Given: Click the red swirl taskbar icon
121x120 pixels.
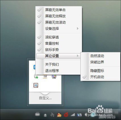Looking at the screenshot, I should coord(66,115).
